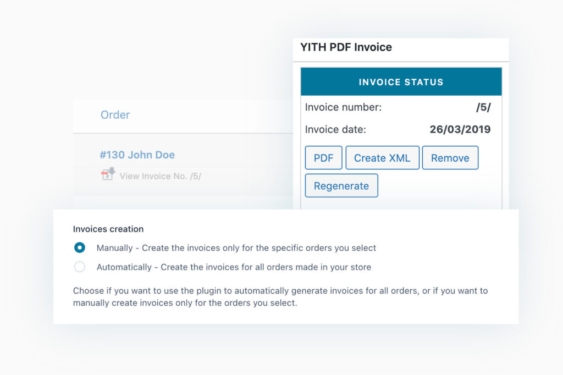Click the INVOICE STATUS panel header

click(x=401, y=81)
